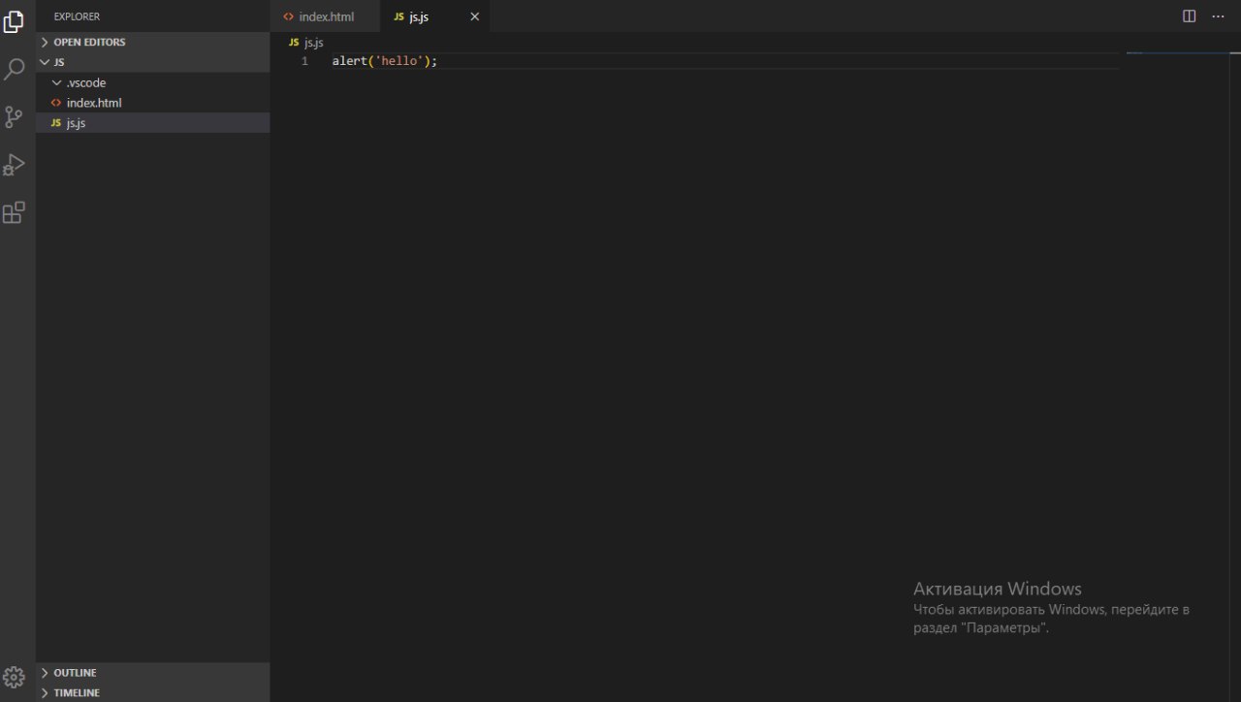1241x702 pixels.
Task: Open the Source Control view
Action: (x=14, y=117)
